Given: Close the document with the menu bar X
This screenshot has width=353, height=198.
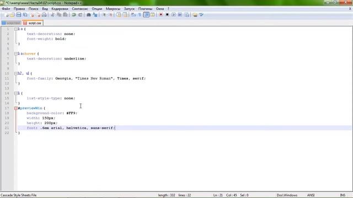Looking at the screenshot, I should (350, 9).
